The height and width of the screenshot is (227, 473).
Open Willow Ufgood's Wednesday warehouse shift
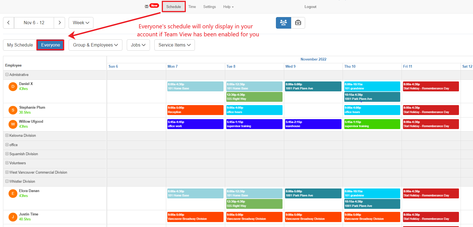tap(313, 124)
